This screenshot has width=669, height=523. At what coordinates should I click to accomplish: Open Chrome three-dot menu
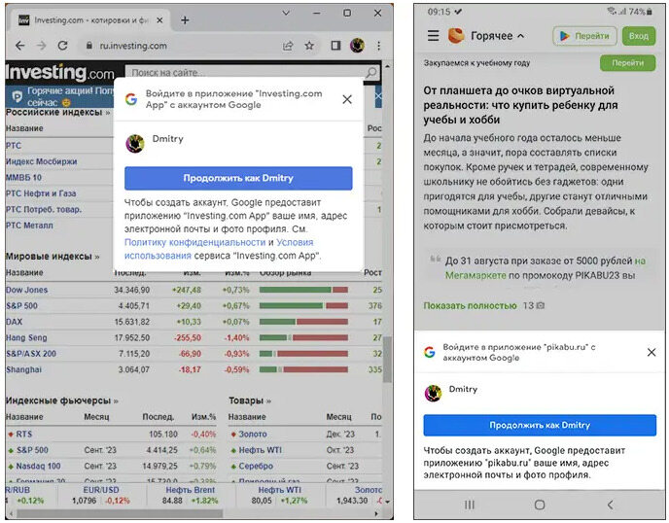point(378,46)
